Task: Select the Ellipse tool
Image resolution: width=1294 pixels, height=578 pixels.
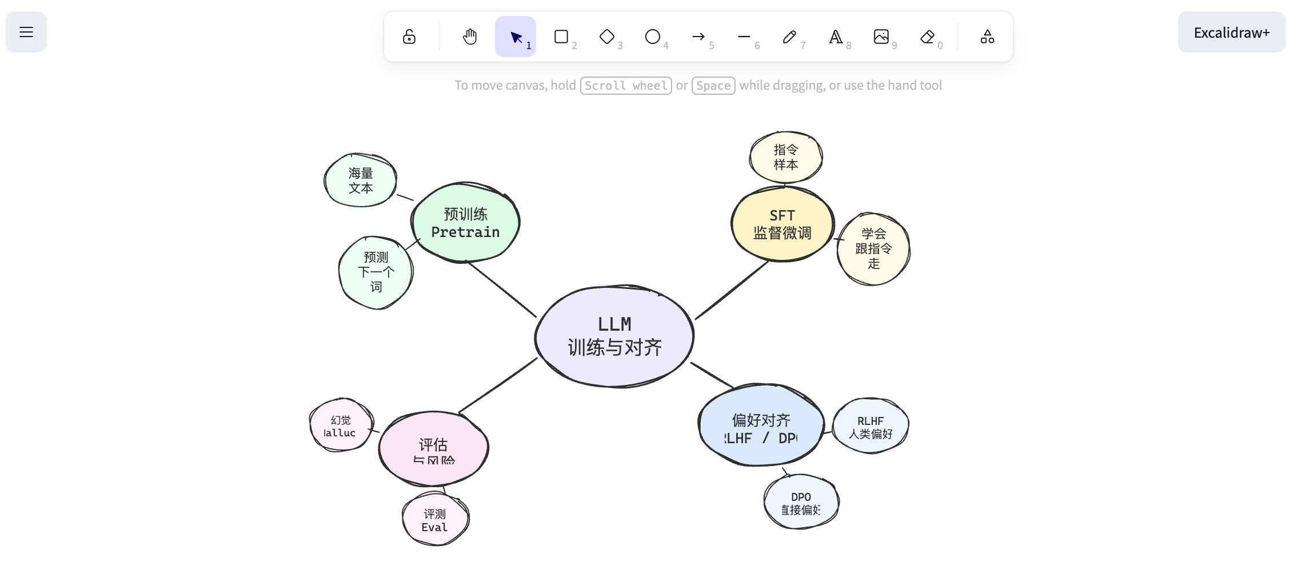Action: pyautogui.click(x=653, y=37)
